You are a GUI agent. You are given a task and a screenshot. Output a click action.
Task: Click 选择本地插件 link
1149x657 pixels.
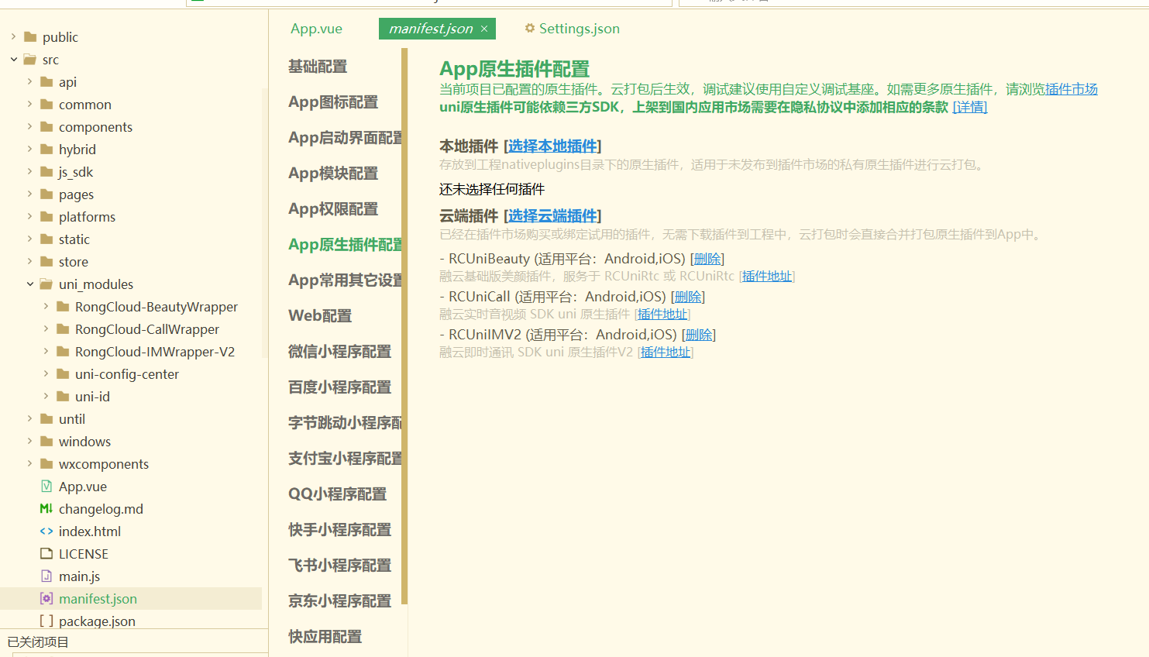pos(552,146)
